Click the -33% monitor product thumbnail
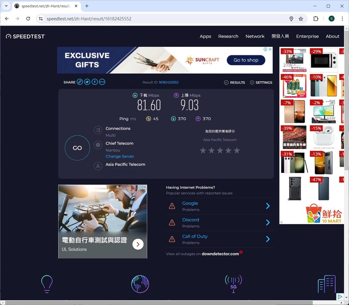 tap(294, 60)
